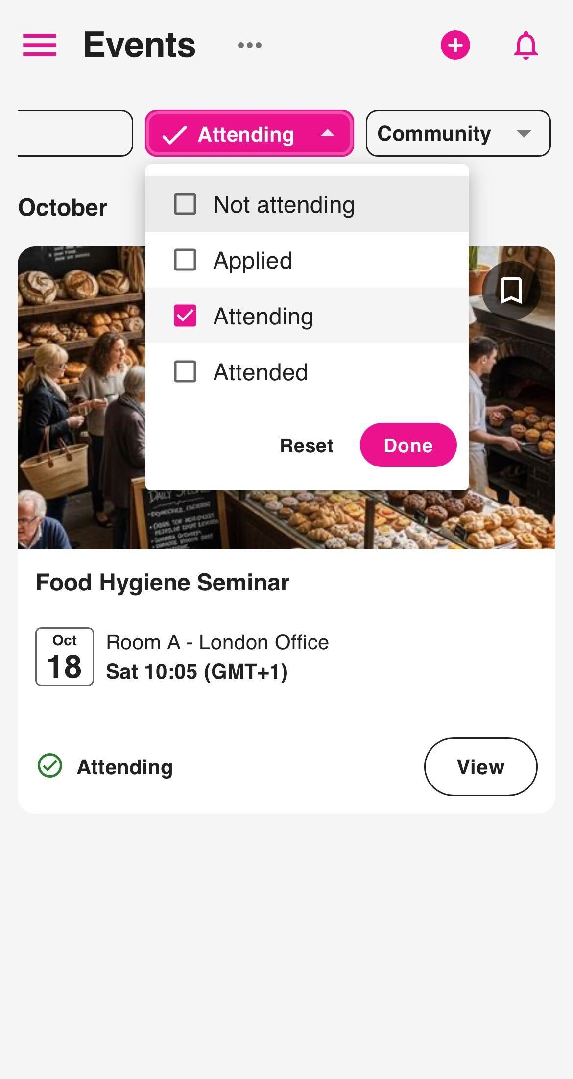The height and width of the screenshot is (1079, 573).
Task: Check the Applied checkbox
Action: click(185, 260)
